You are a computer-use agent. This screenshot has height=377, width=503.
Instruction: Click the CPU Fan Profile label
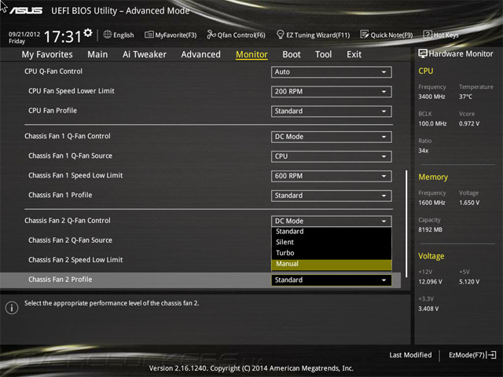pos(53,111)
